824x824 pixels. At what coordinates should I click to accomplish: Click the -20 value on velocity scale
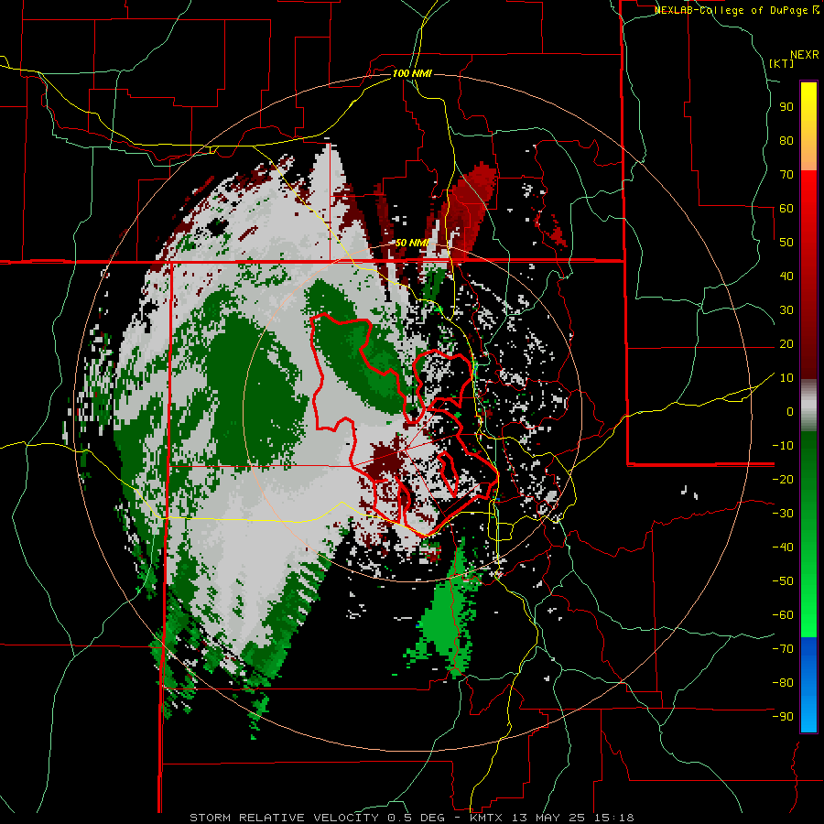[x=783, y=480]
